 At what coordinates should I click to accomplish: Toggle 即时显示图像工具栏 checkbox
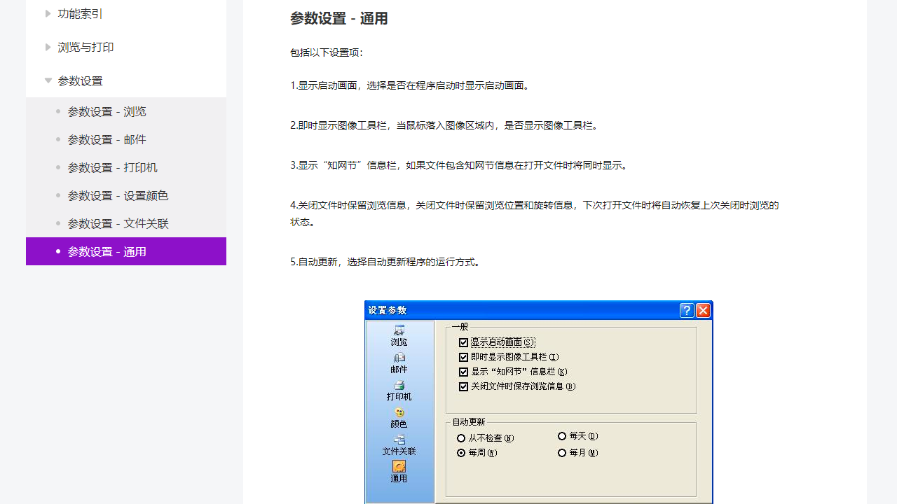(463, 357)
